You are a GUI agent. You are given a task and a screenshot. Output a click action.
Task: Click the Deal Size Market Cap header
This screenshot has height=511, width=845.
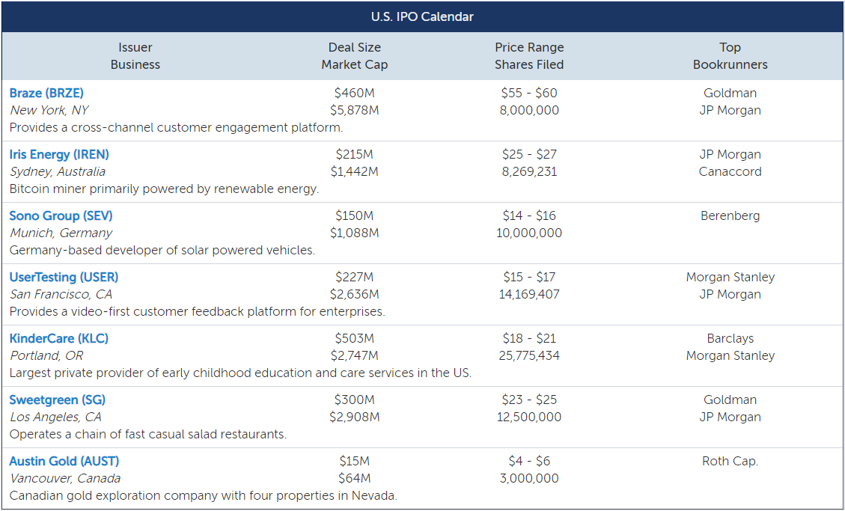355,56
